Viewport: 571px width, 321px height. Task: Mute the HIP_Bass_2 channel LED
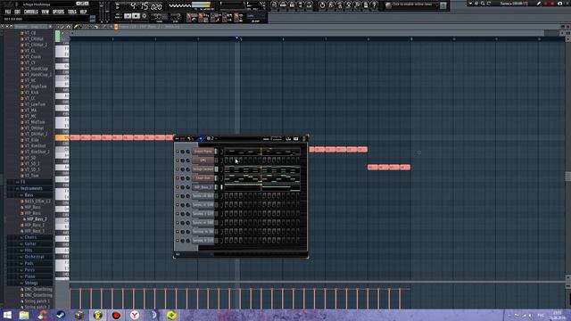point(178,187)
